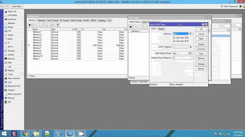Open CAPsMAN menu in sidebar
Viewport: 245px width, 137px height.
click(x=12, y=15)
